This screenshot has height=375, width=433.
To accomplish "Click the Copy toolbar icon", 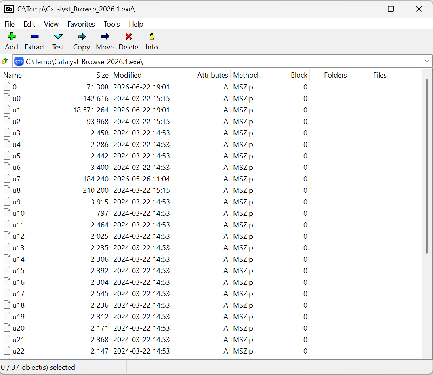I will point(82,36).
